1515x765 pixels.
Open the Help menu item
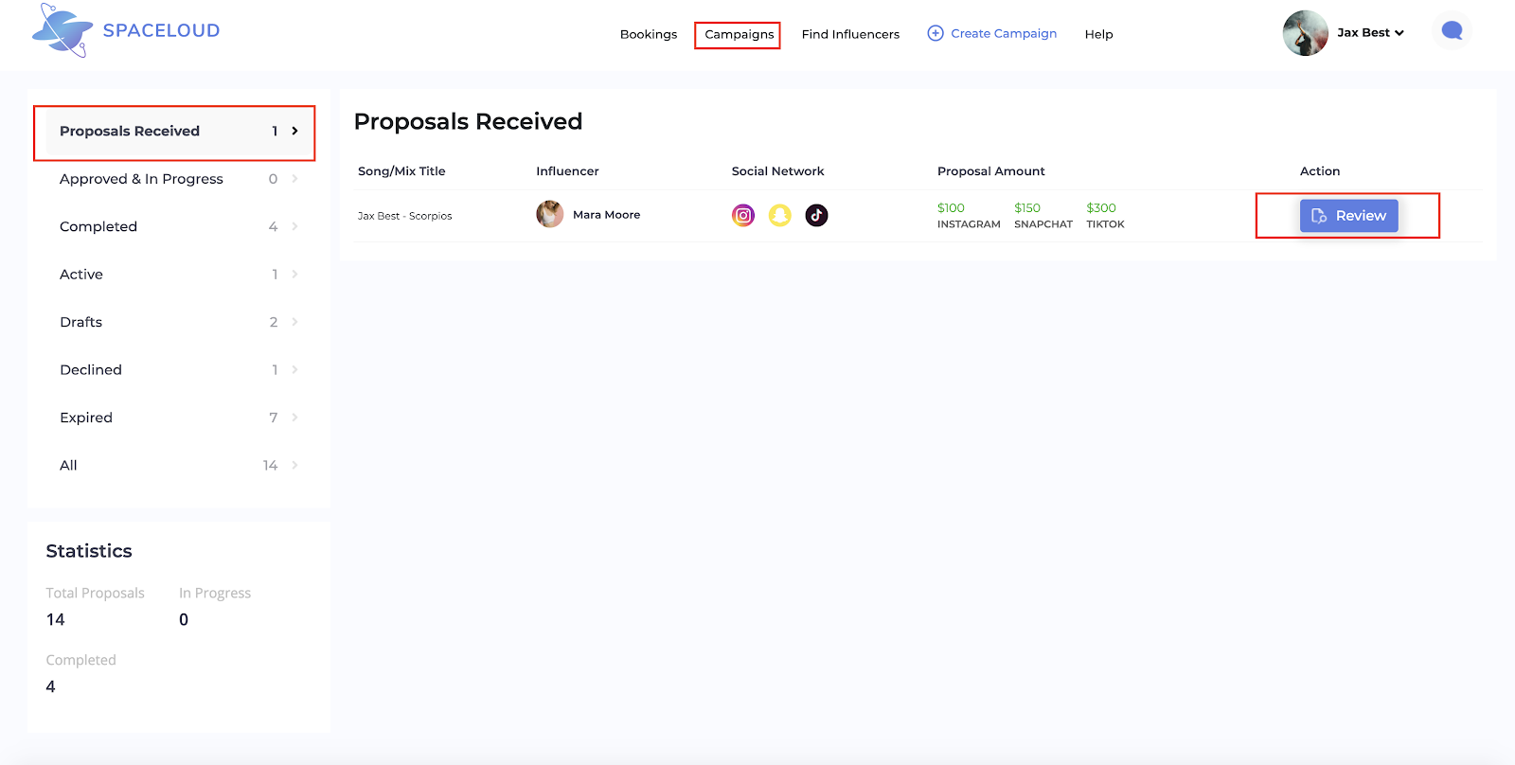(x=1098, y=34)
